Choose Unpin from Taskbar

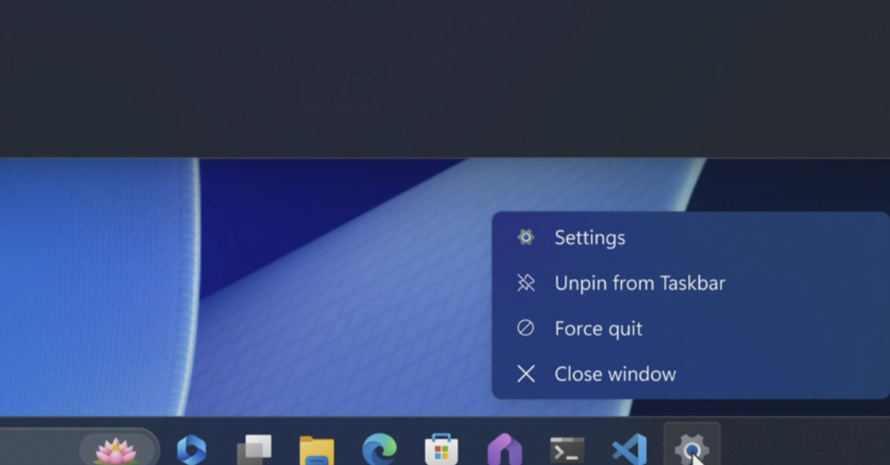(639, 283)
